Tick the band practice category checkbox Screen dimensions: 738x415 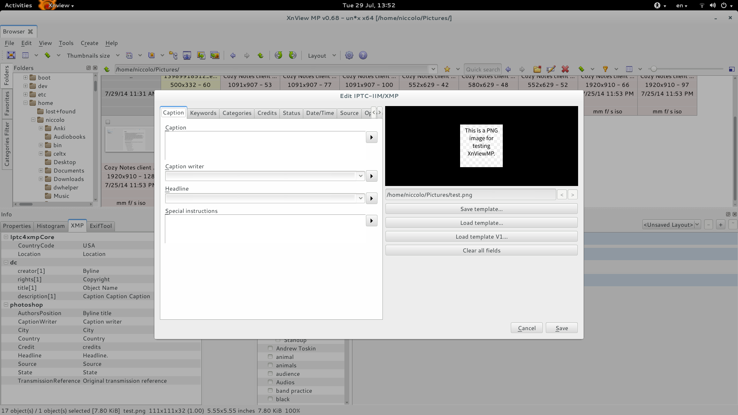click(x=270, y=390)
